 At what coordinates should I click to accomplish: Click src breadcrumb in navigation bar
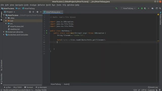[x=18, y=8]
